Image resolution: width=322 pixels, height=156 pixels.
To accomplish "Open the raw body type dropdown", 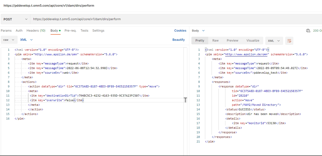I will pyautogui.click(x=9, y=40).
